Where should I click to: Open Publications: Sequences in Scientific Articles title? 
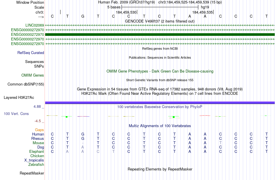click(160, 57)
